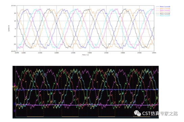
Task: Click the -29.076 minimum value on the current axis
Action: point(14,51)
